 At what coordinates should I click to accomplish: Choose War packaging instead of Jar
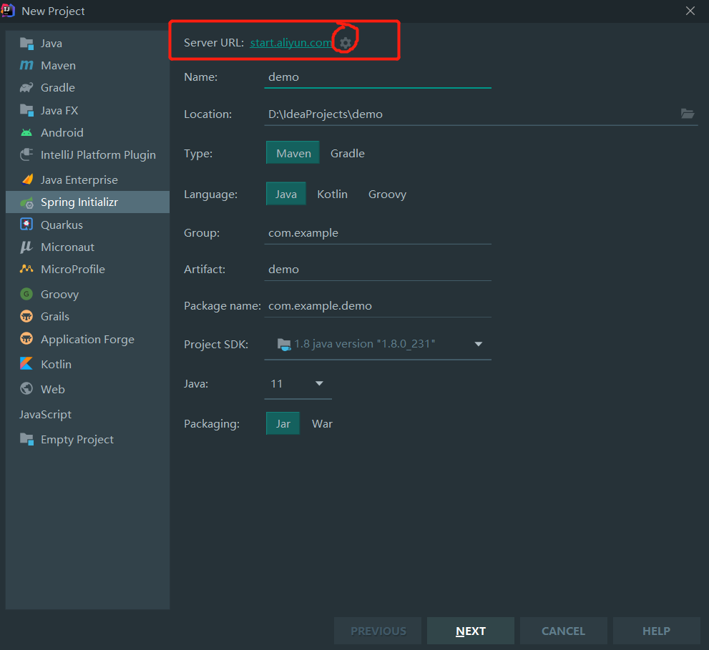322,423
